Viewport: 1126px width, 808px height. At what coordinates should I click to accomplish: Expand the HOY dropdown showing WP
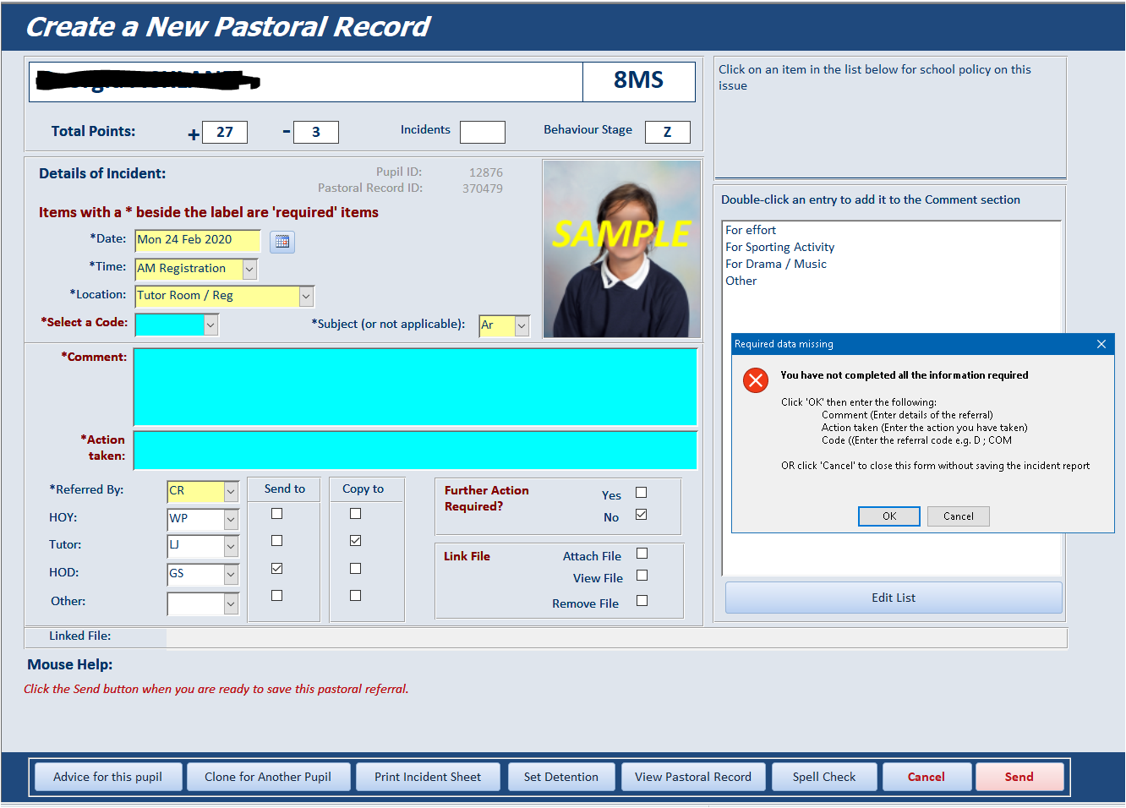231,519
